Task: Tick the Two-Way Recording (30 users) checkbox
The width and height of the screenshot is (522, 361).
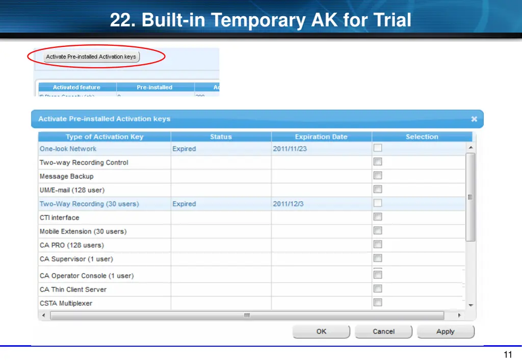Action: 378,203
